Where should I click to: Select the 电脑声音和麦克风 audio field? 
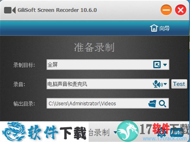108,84
